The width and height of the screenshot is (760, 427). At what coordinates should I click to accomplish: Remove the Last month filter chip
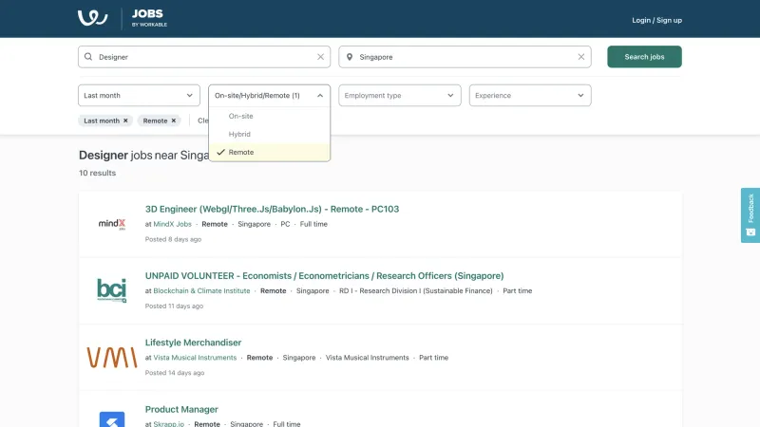click(125, 121)
